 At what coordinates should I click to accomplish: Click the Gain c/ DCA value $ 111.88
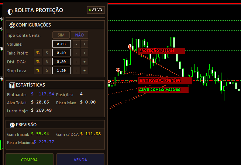(90, 134)
